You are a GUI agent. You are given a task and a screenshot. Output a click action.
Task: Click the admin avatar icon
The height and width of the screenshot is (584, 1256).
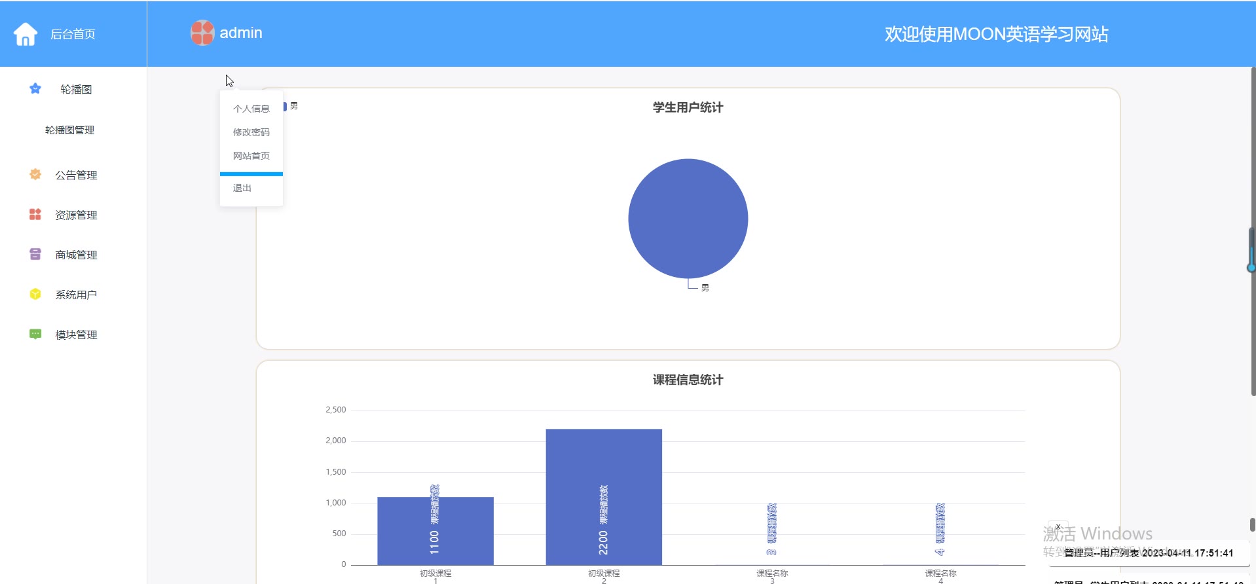tap(202, 33)
